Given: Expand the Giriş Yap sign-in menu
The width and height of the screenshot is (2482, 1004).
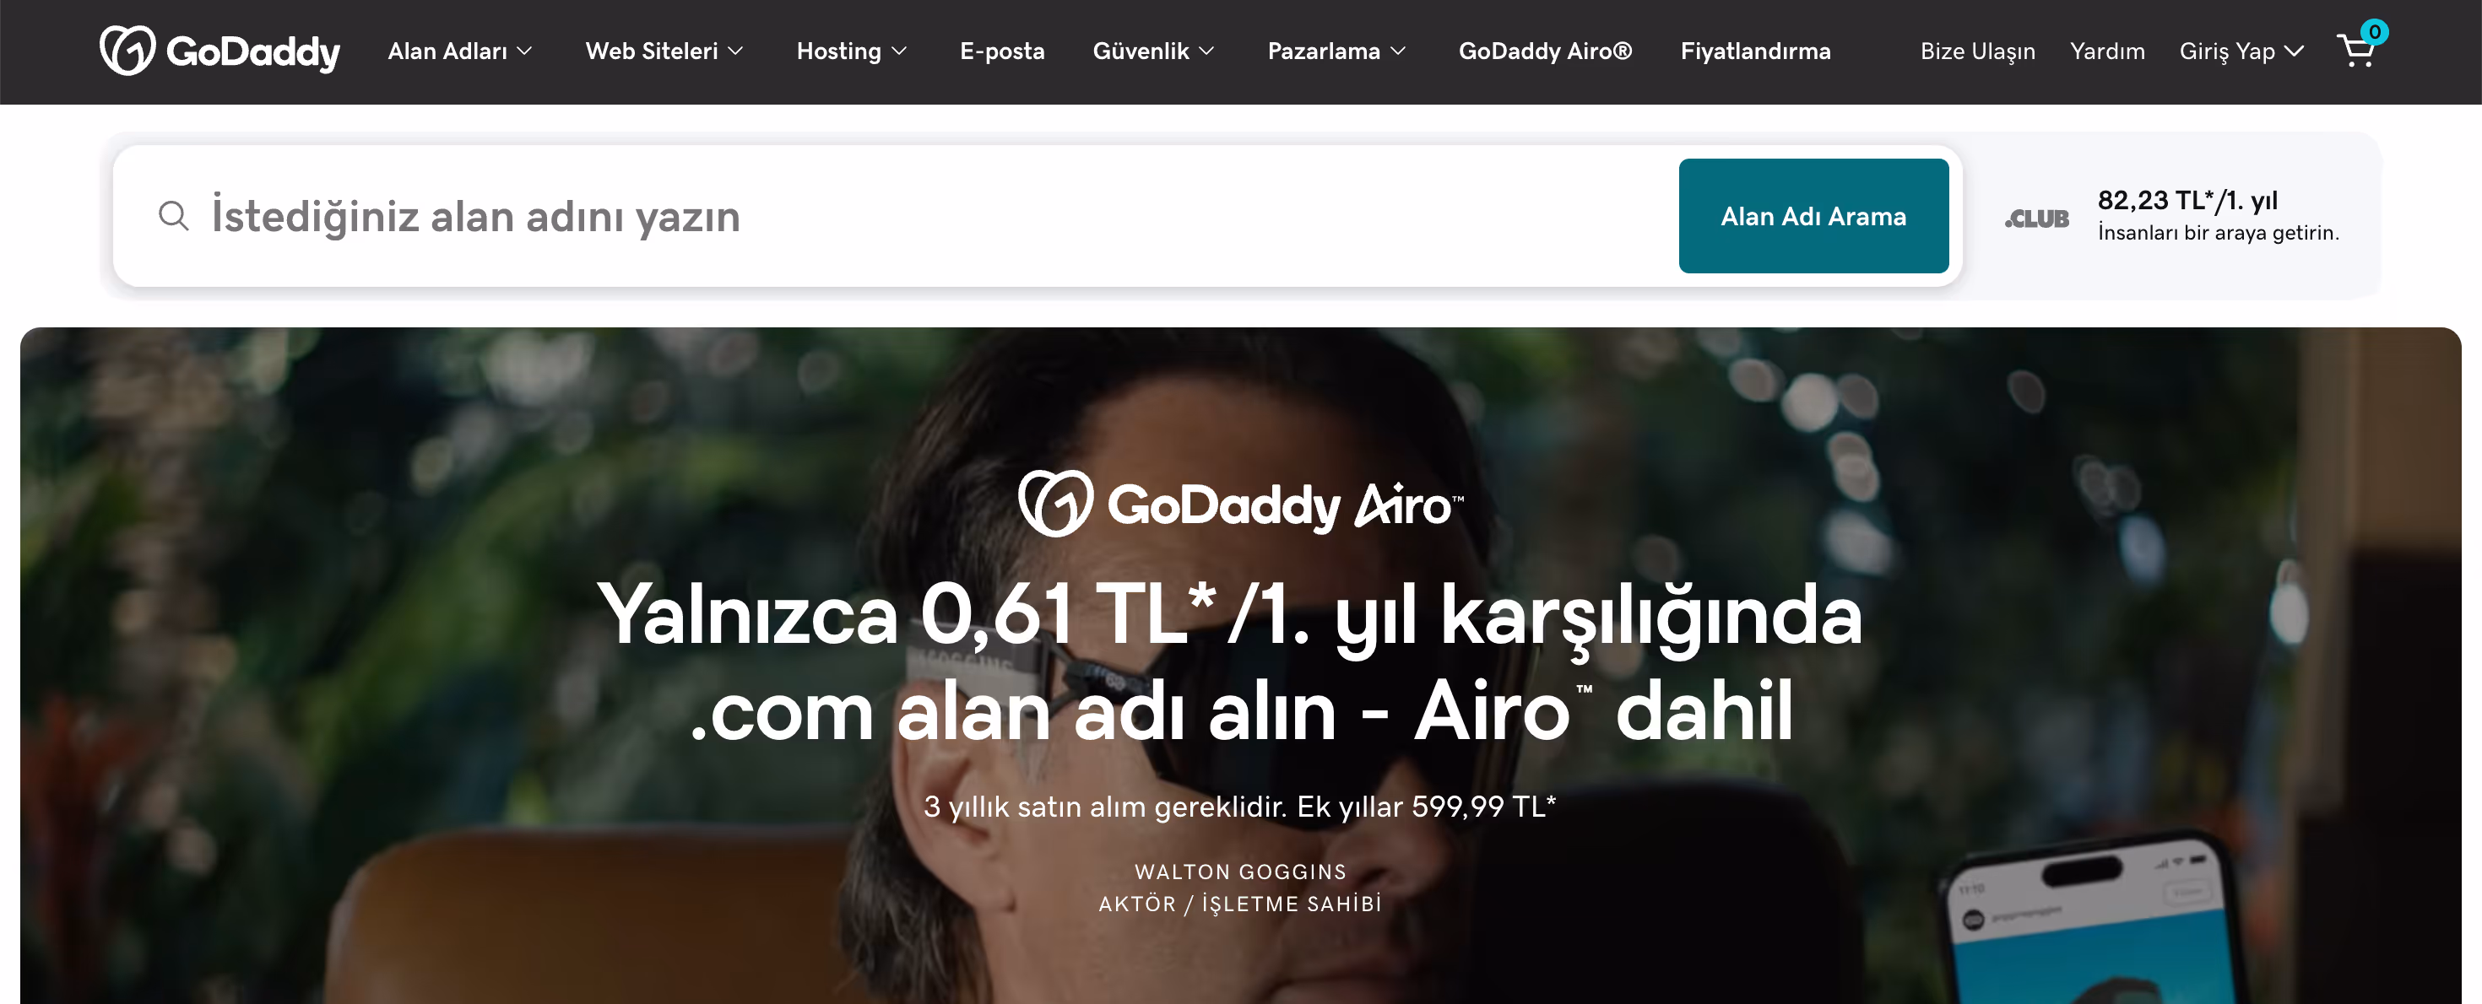Looking at the screenshot, I should pyautogui.click(x=2241, y=51).
